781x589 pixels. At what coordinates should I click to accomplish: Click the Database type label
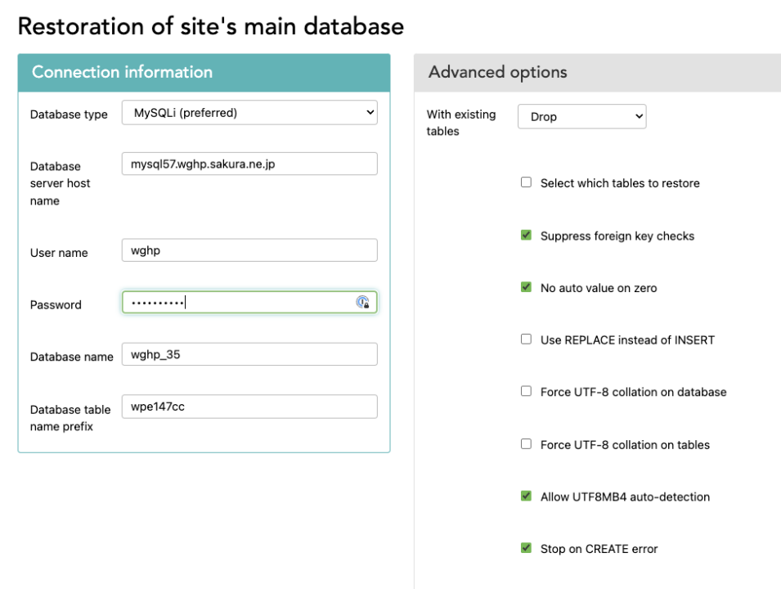[69, 115]
